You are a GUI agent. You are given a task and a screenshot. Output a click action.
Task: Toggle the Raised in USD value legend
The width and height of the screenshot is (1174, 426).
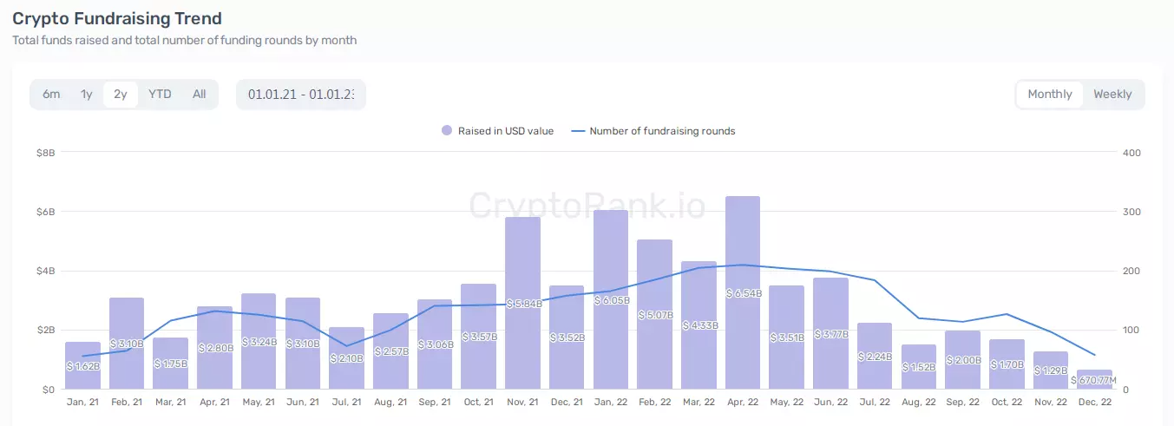(505, 131)
